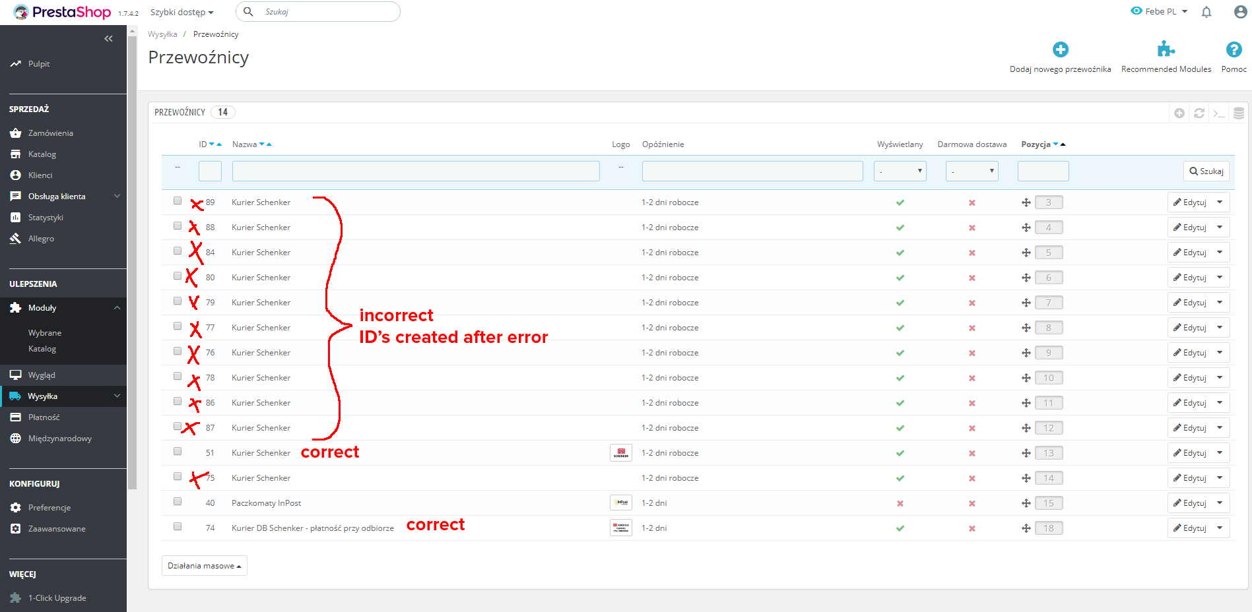
Task: Toggle free shipping cross for carrier ID 88
Action: [972, 228]
